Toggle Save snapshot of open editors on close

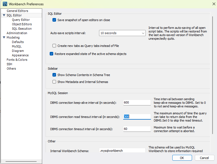[x=54, y=20]
